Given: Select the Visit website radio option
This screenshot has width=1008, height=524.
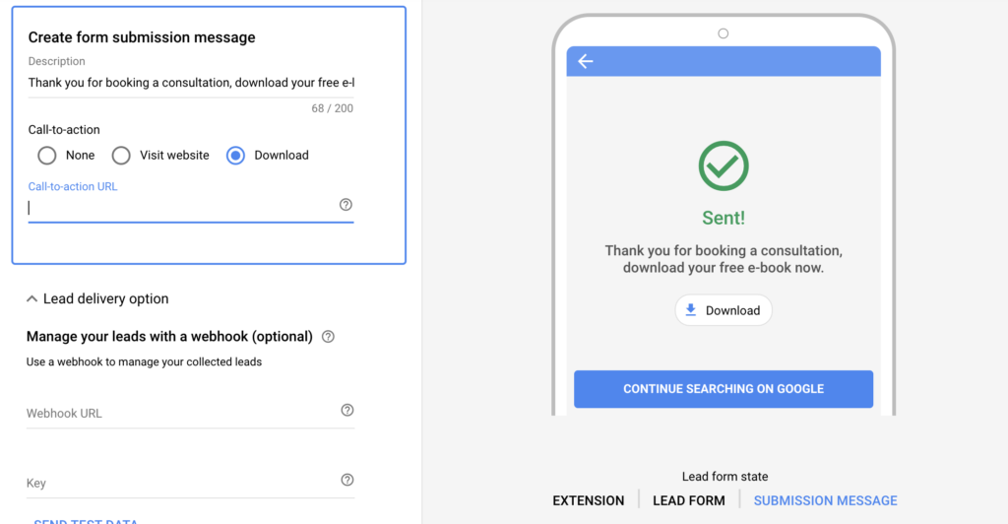Looking at the screenshot, I should click(121, 156).
